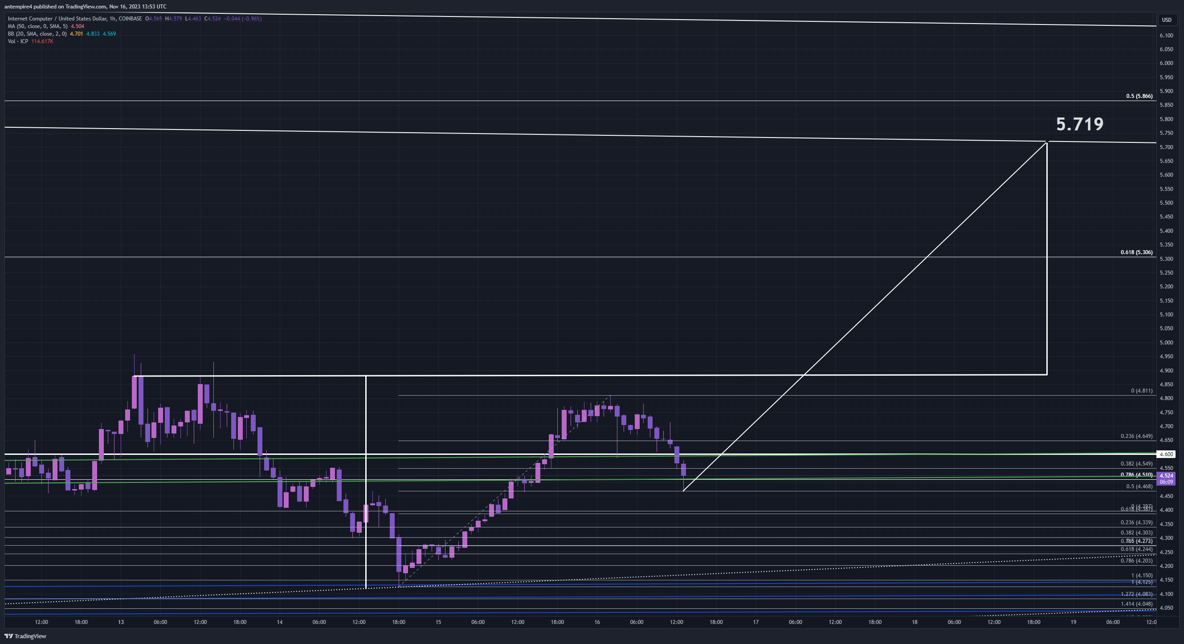Click the 0.236 (4.649) Fibonacci label

pyautogui.click(x=1136, y=436)
